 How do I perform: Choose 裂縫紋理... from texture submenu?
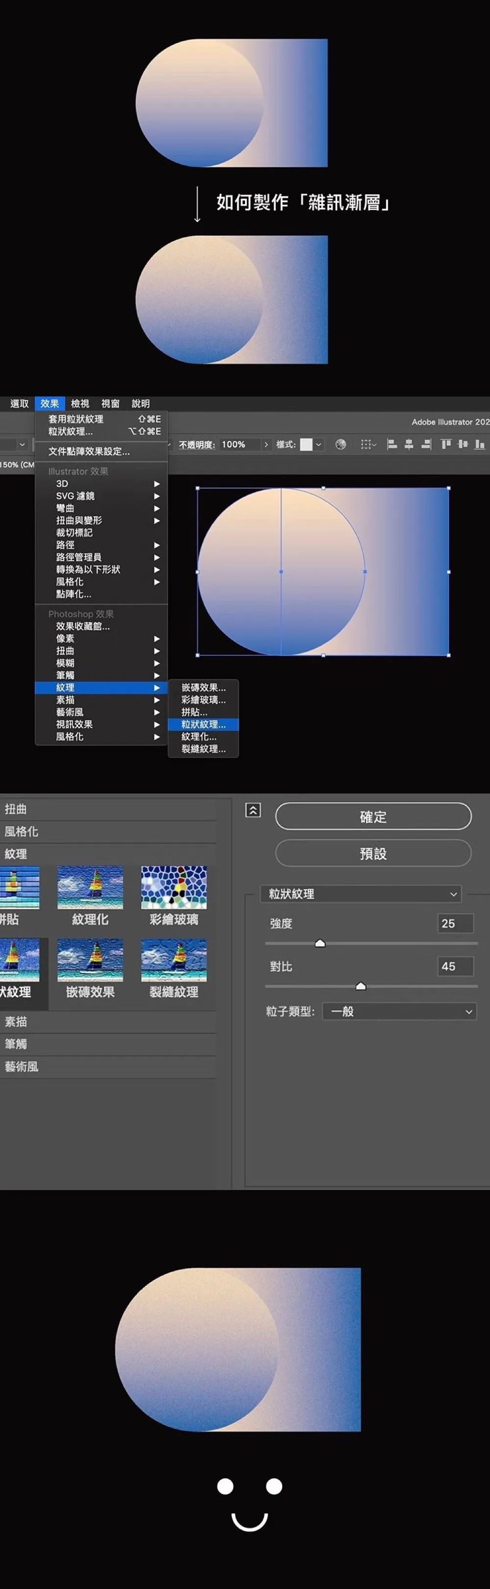pyautogui.click(x=203, y=749)
